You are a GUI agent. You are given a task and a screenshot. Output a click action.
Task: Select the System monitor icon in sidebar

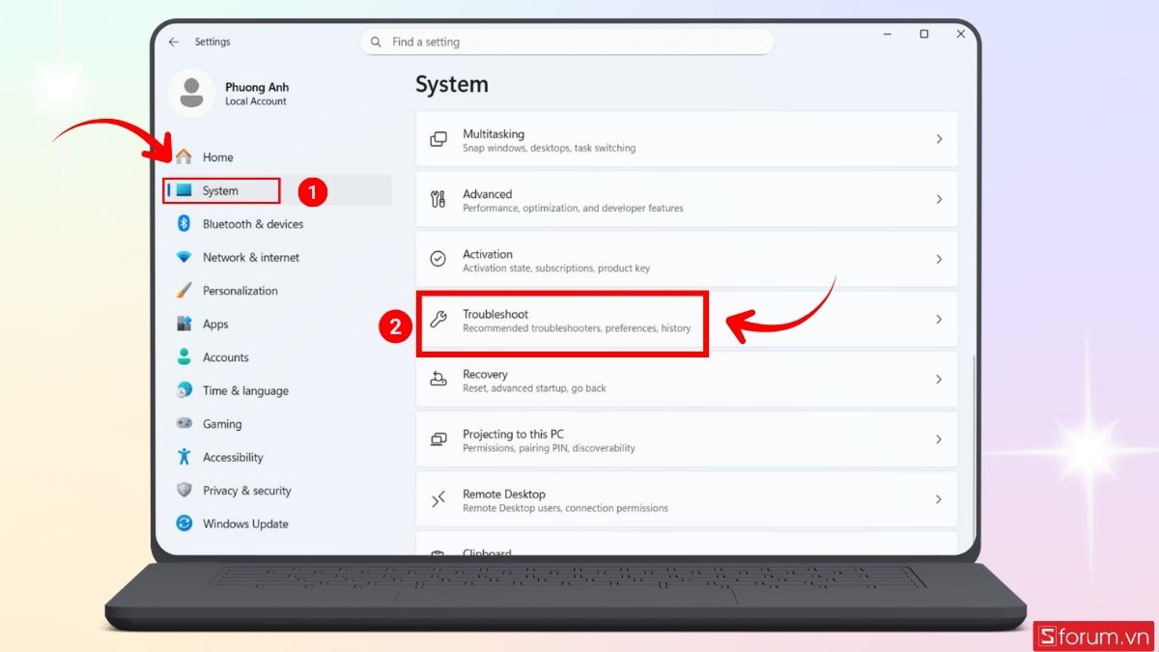tap(184, 190)
